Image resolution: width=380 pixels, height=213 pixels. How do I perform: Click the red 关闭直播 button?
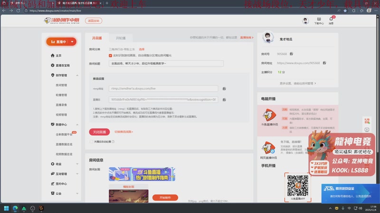tap(99, 132)
